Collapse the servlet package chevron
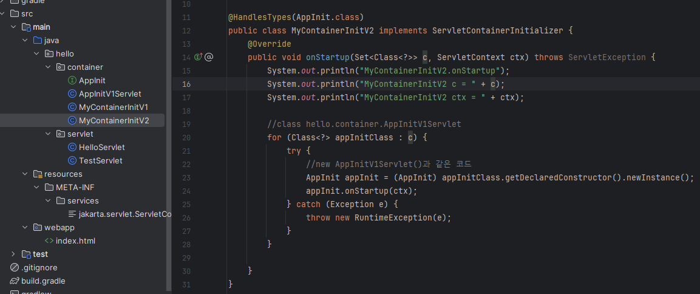The width and height of the screenshot is (700, 294). pos(48,134)
